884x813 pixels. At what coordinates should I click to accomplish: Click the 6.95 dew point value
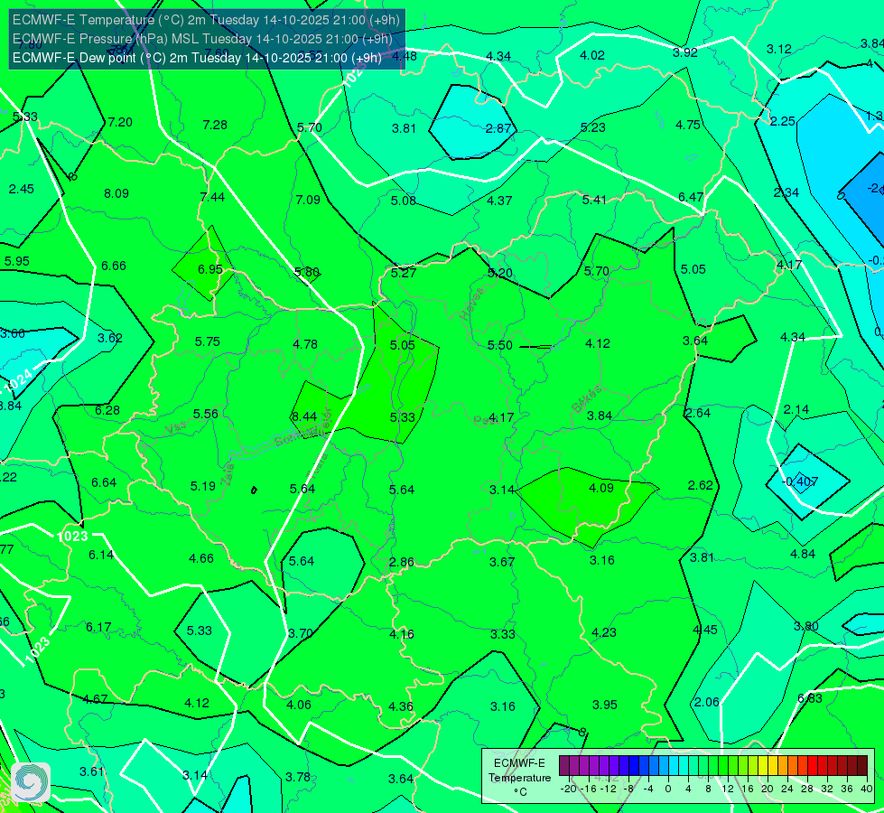coord(210,270)
